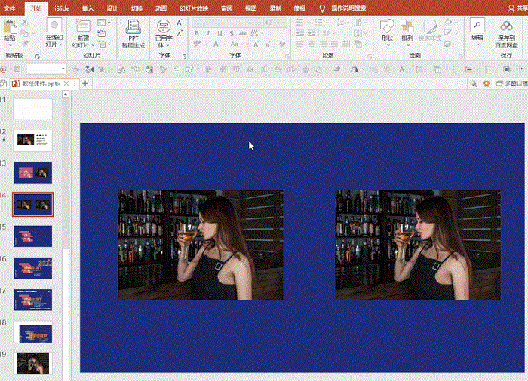Click the 排列 arrange icon
The image size is (528, 381).
pos(407,26)
